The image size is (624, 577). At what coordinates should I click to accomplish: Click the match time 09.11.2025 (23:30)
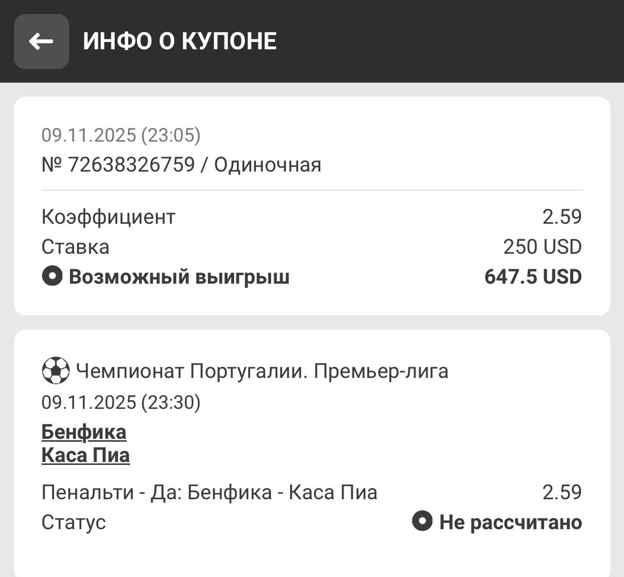pyautogui.click(x=121, y=403)
